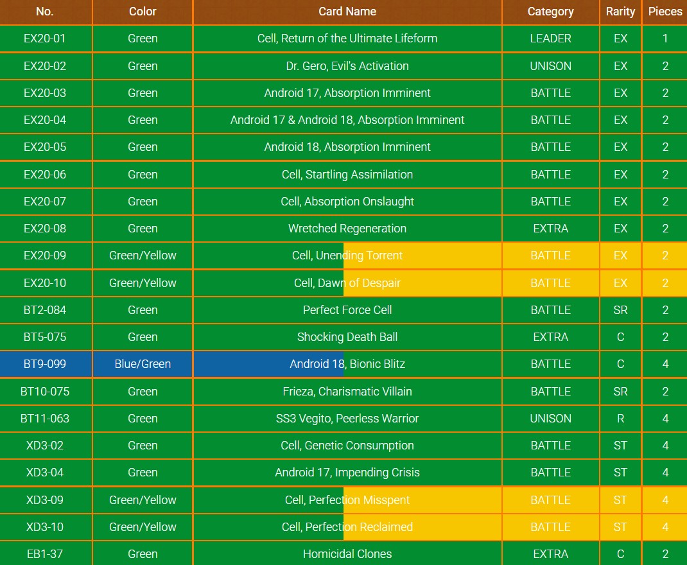Select card number XD3-09

tap(45, 501)
